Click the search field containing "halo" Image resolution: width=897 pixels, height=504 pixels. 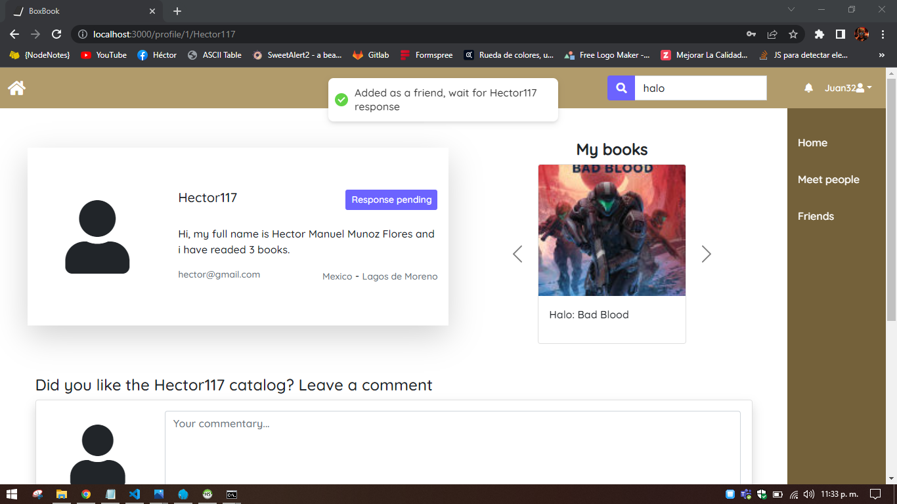pos(701,88)
